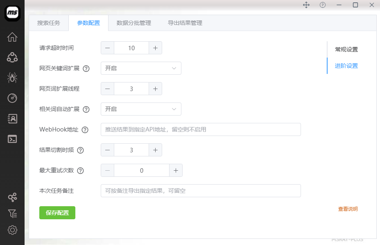
Task: Show help for 最大重试次数
Action: click(80, 171)
